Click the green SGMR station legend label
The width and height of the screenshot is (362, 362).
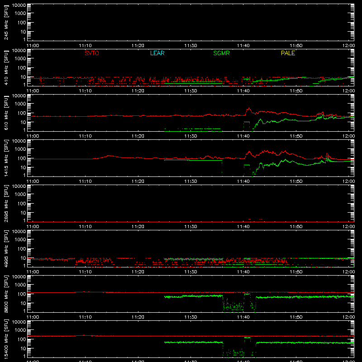pos(221,53)
